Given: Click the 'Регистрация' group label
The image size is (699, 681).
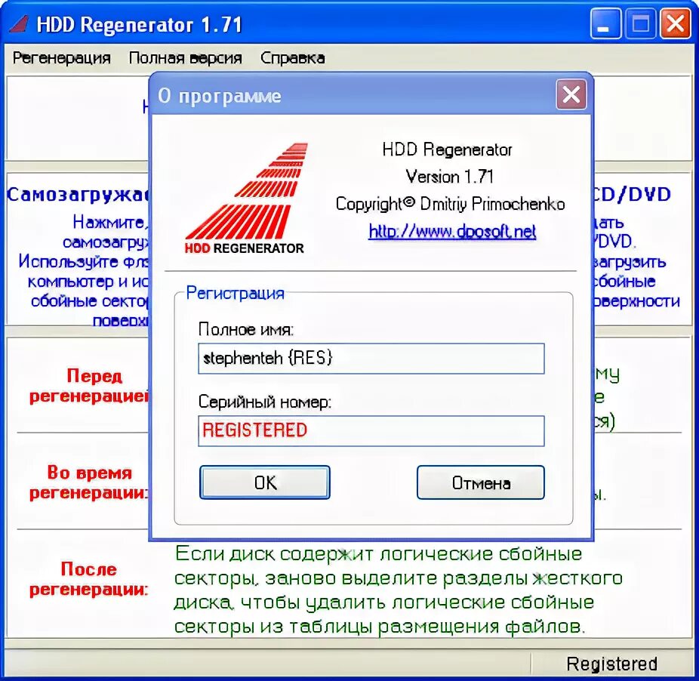Looking at the screenshot, I should tap(235, 293).
